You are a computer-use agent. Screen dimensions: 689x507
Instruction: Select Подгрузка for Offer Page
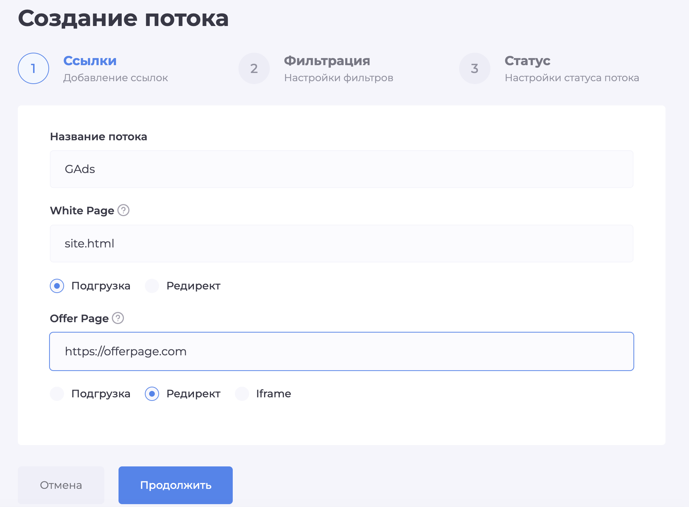(57, 394)
